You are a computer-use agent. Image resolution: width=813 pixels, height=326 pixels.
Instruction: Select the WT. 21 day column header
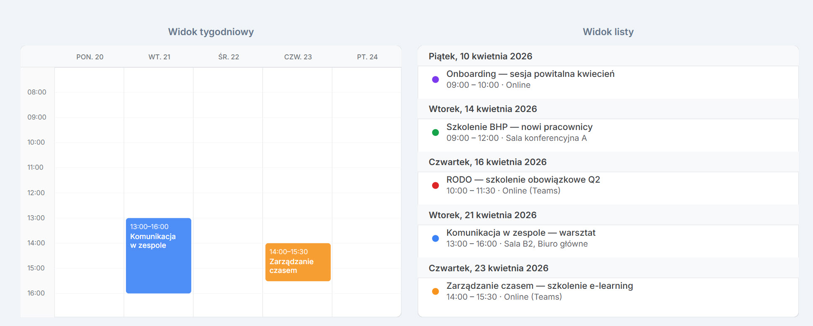pos(159,57)
